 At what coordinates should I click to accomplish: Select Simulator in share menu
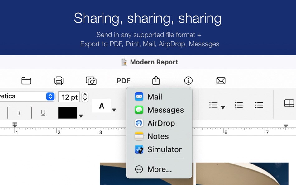[x=159, y=149]
